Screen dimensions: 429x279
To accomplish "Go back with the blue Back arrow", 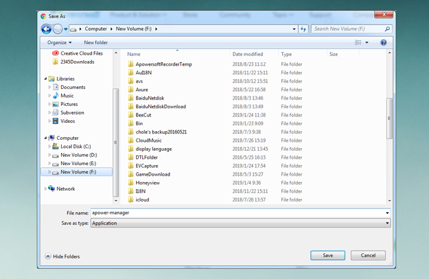I will tap(46, 29).
